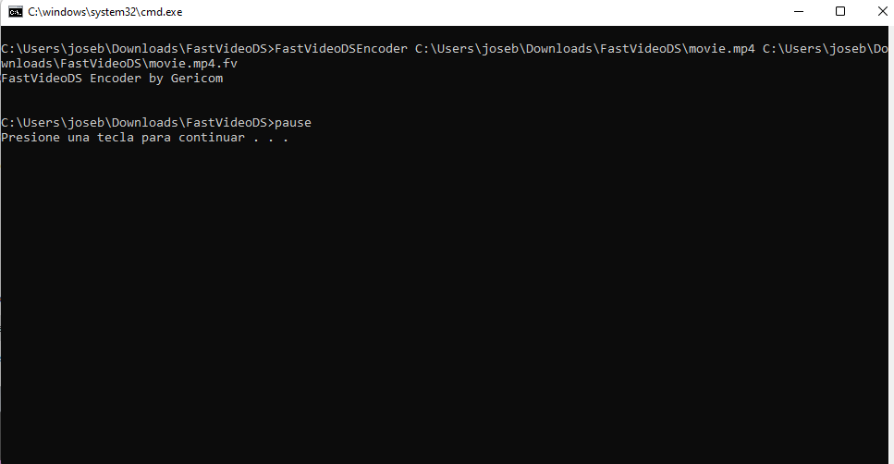The height and width of the screenshot is (464, 894).
Task: Minimize the cmd.exe window
Action: click(x=799, y=12)
